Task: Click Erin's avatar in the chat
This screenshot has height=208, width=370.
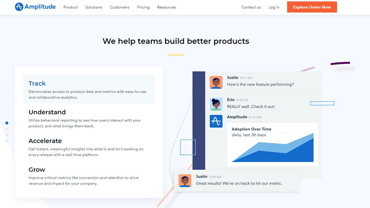Action: 216,104
